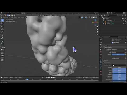Toggle viewport overlays icon
The image size is (127, 95).
[x=86, y=17]
